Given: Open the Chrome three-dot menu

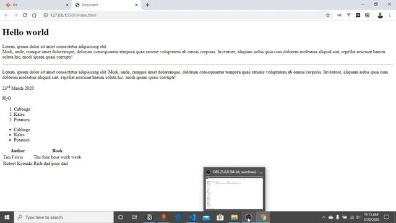Looking at the screenshot, I should point(390,15).
